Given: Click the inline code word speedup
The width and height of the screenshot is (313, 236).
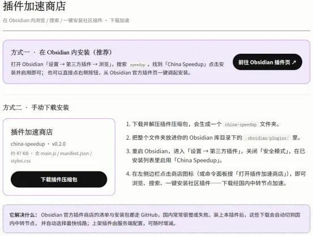Looking at the screenshot, I should click(x=138, y=65).
